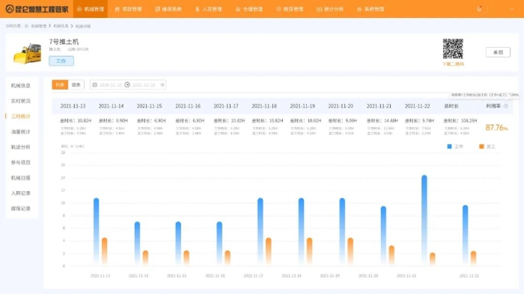The width and height of the screenshot is (524, 294).
Task: Click the QR code image
Action: pos(453,49)
